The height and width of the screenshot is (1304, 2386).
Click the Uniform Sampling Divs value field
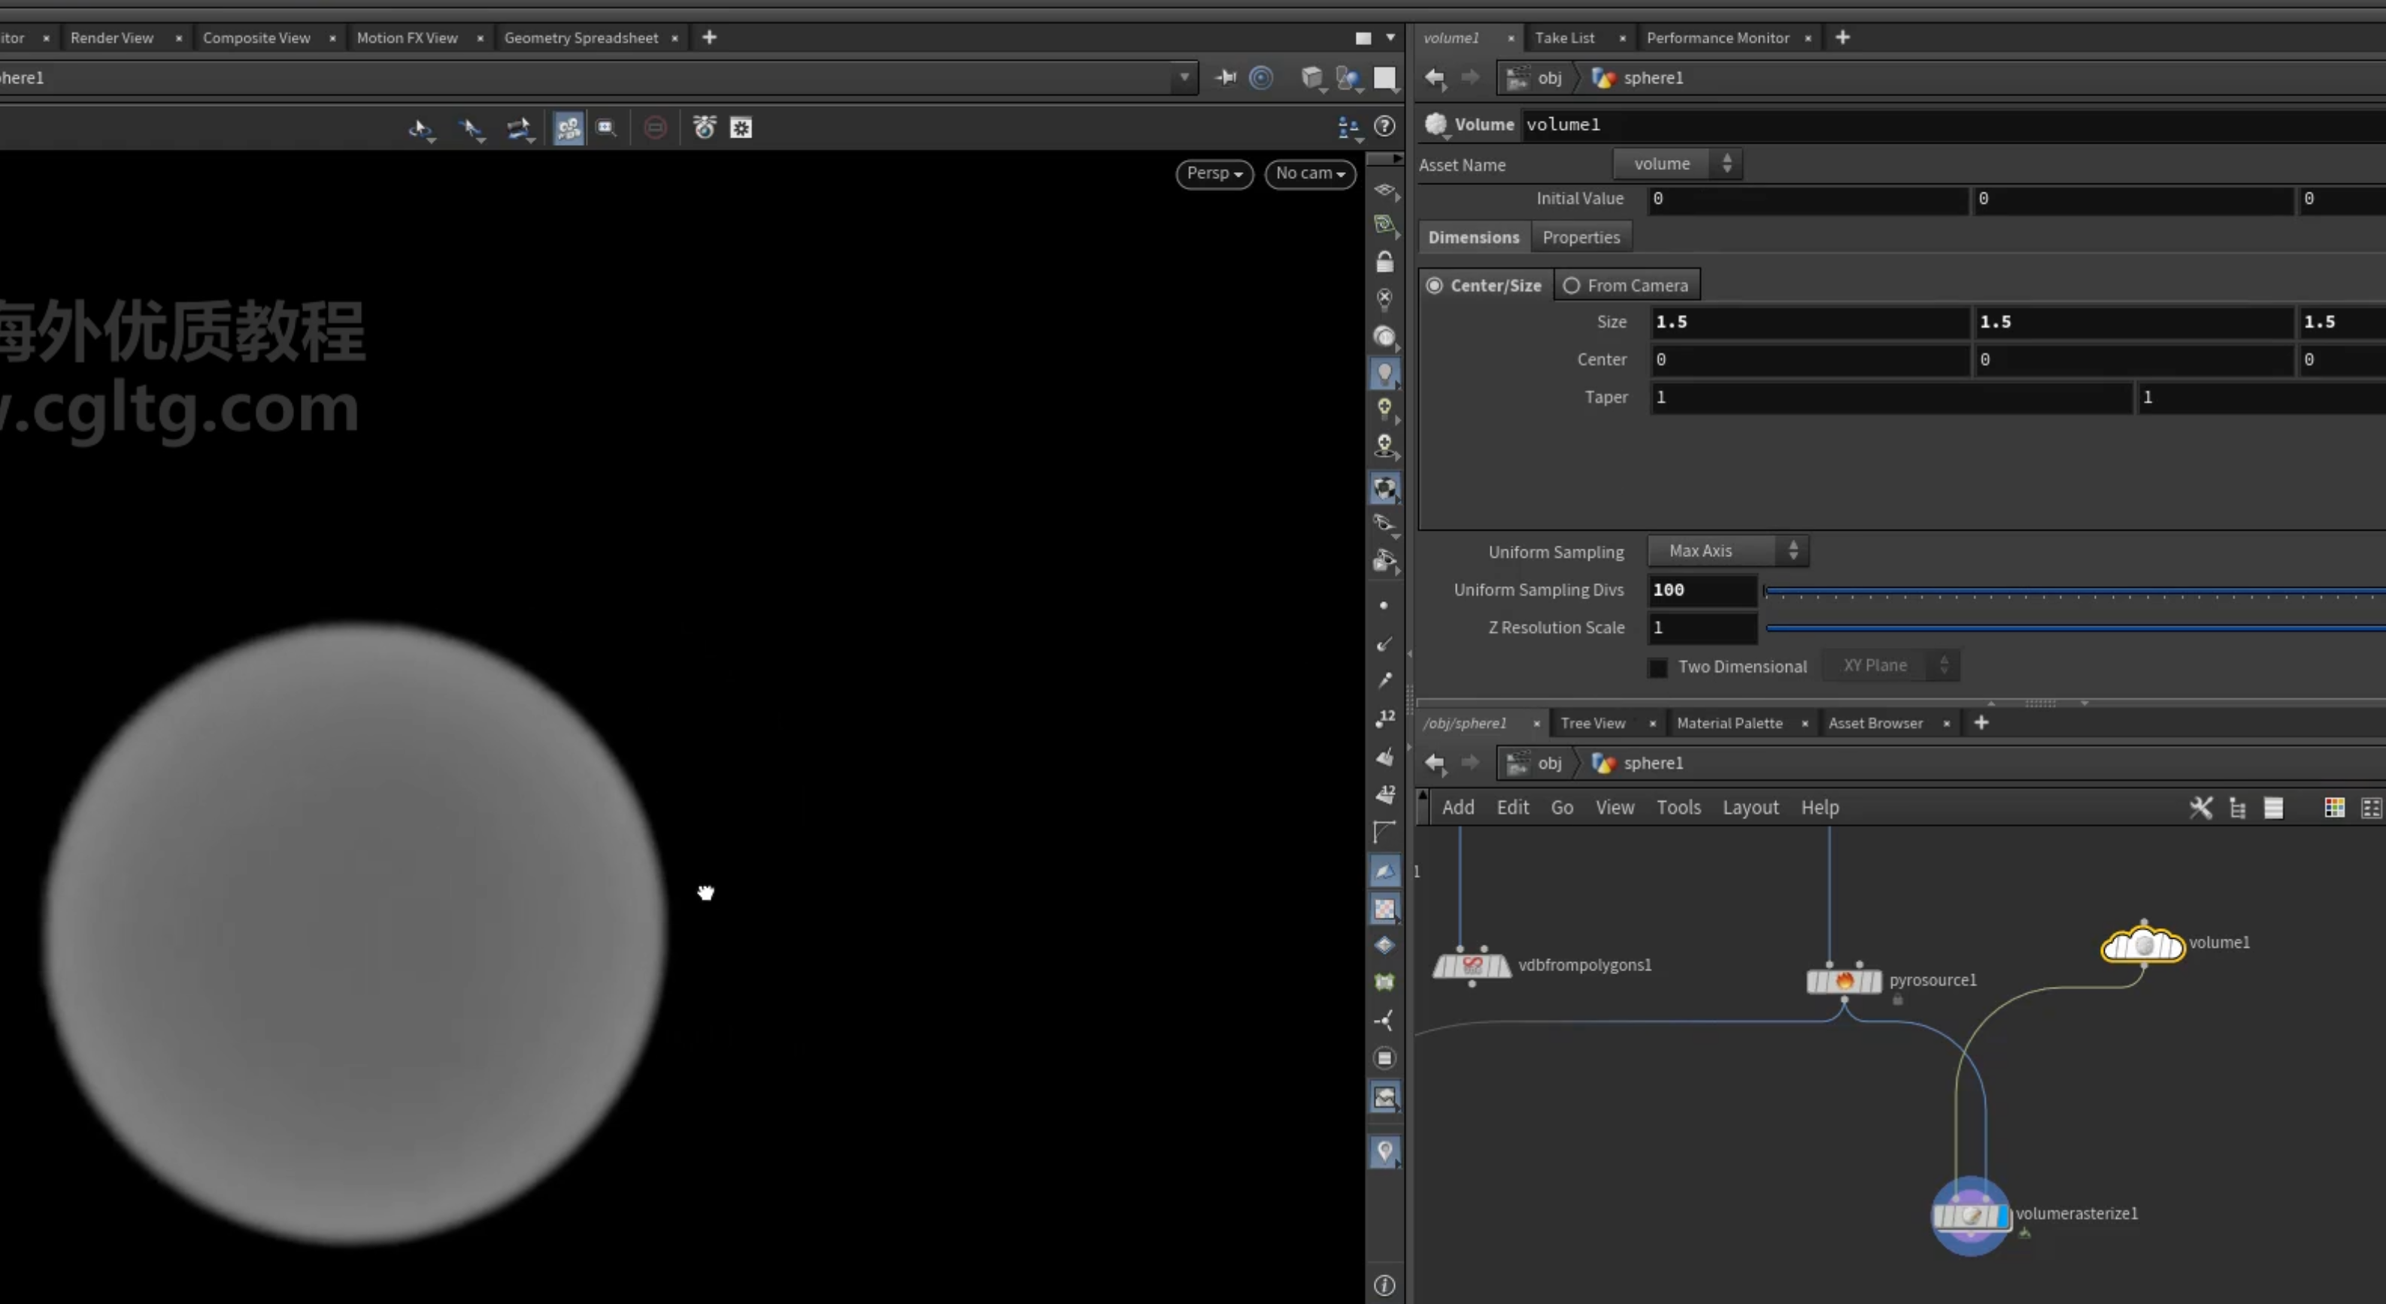click(1702, 589)
